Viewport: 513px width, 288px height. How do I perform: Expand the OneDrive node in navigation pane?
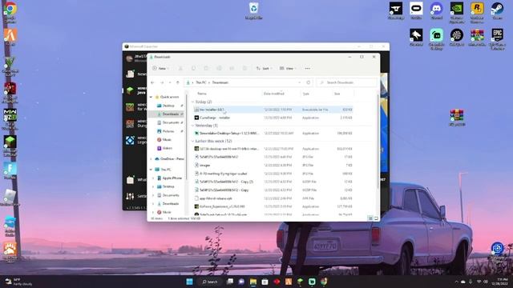tap(151, 158)
